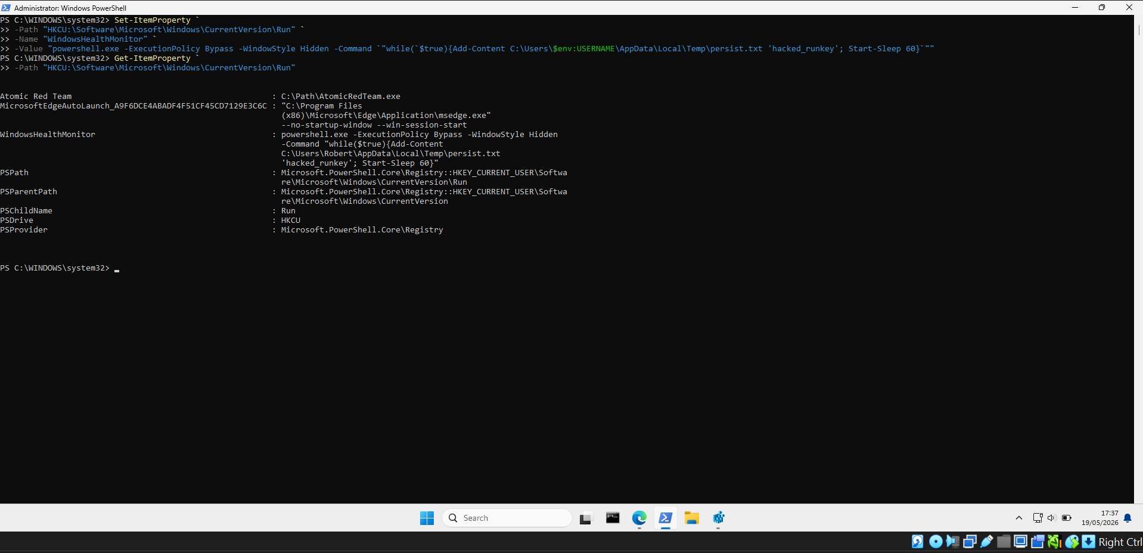Click the PSDrive value 'HKCU'
1143x553 pixels.
(291, 220)
